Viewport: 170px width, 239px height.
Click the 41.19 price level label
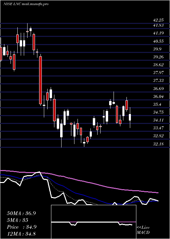(158, 33)
